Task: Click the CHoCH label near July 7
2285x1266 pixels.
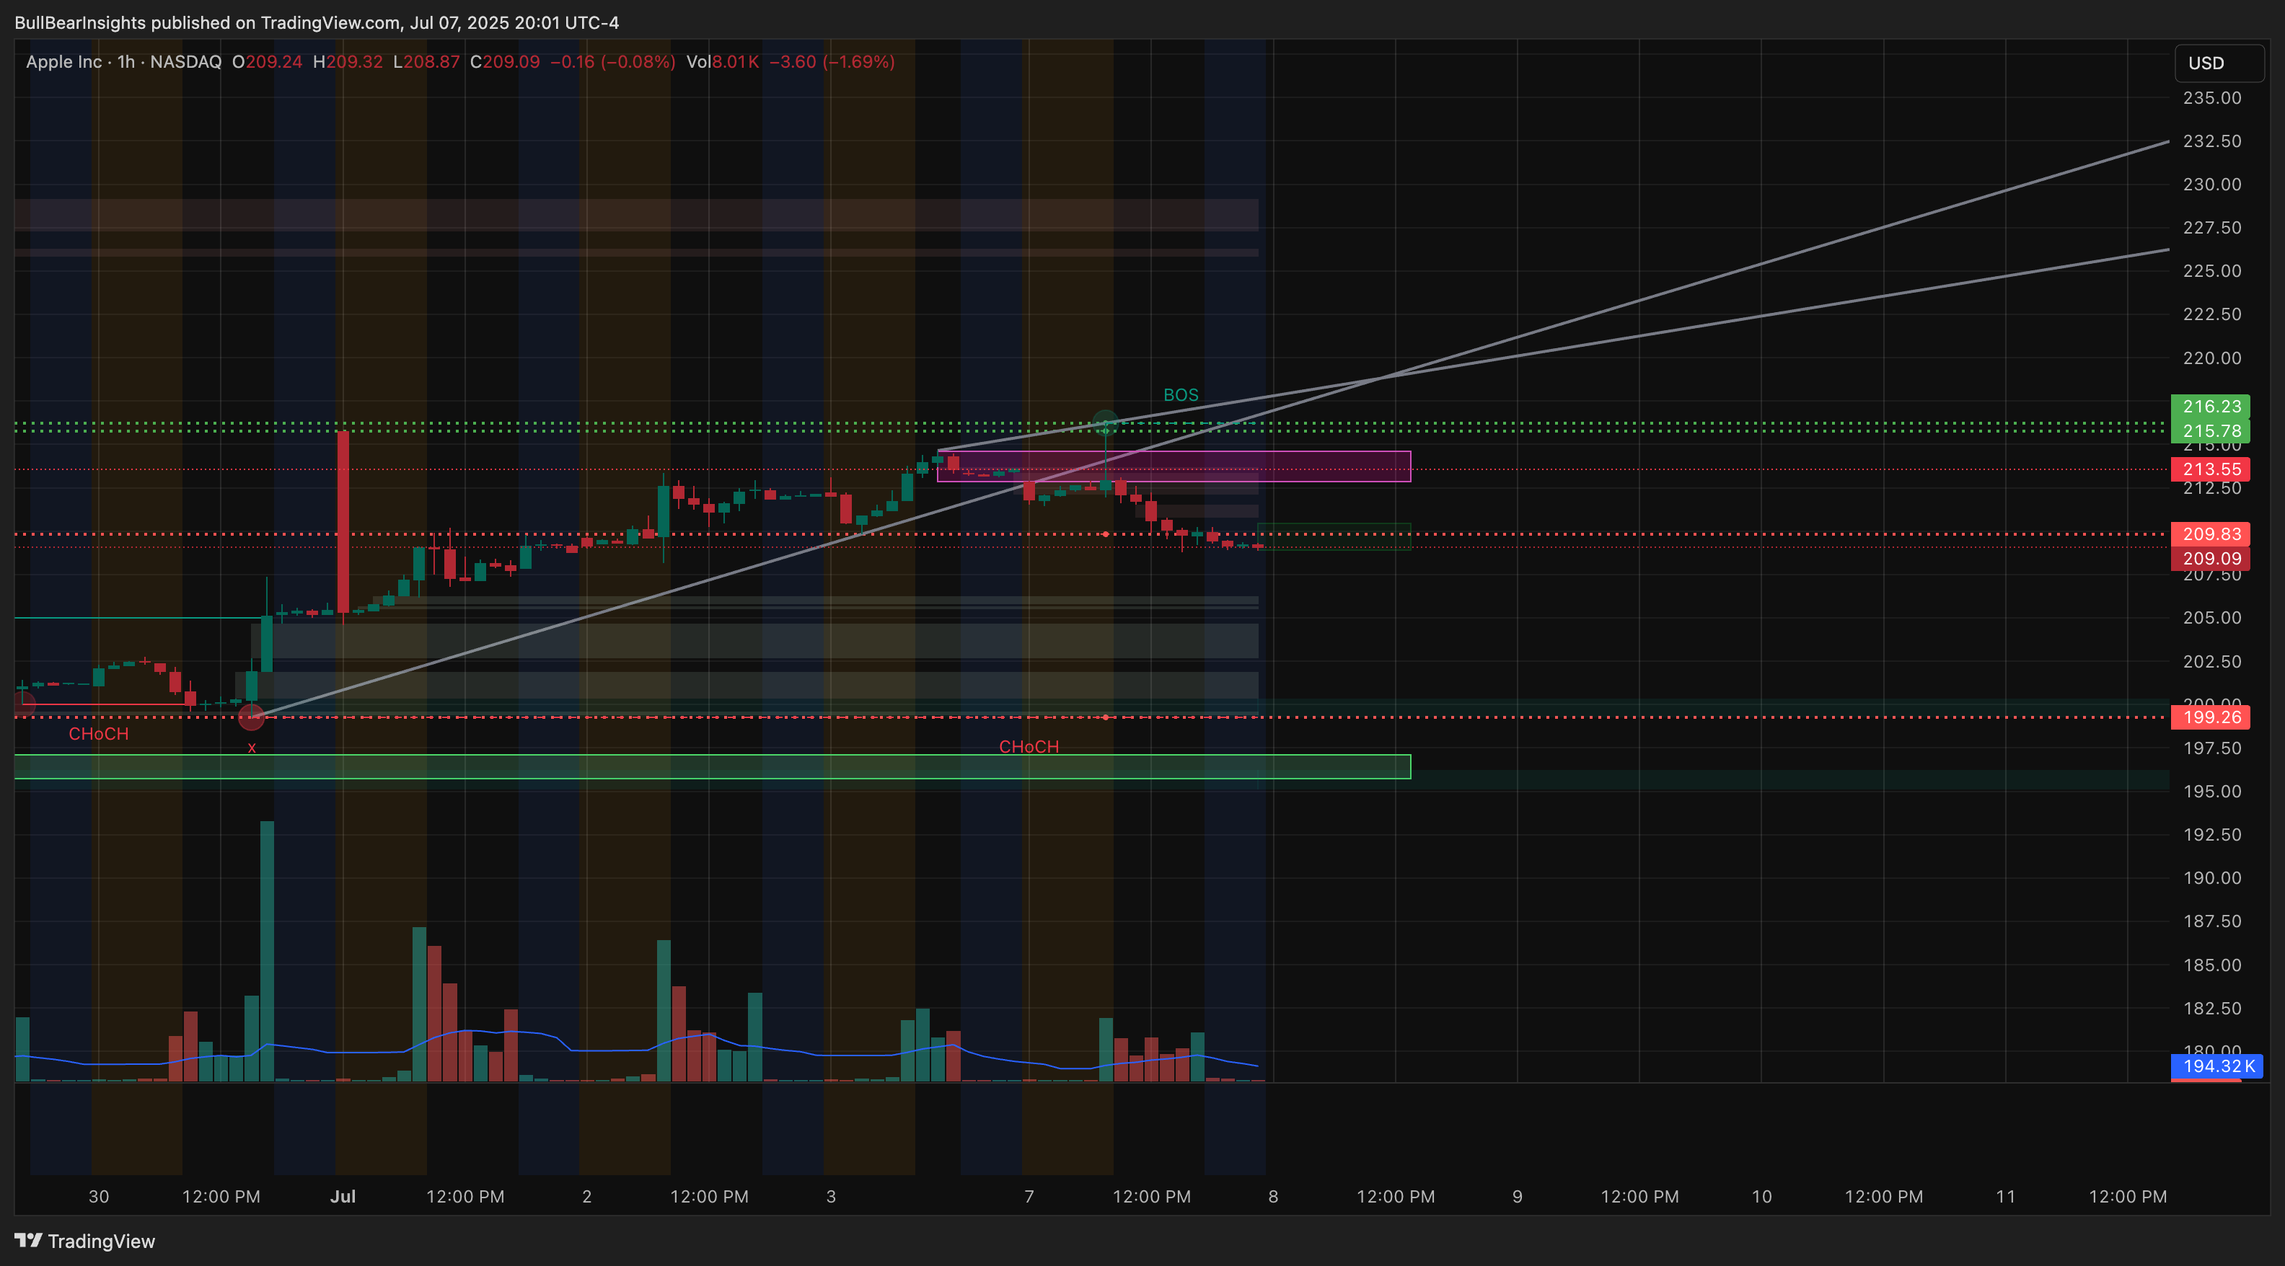Action: [x=1029, y=746]
